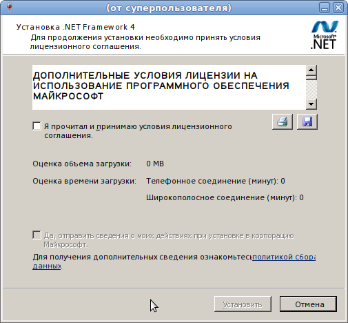The height and width of the screenshot is (323, 348).
Task: Click 'Широкополосное соединение (минут): 0' text
Action: pos(225,197)
